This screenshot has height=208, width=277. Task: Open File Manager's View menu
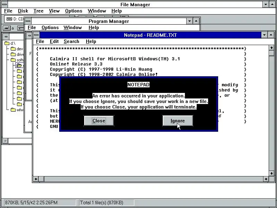point(54,11)
